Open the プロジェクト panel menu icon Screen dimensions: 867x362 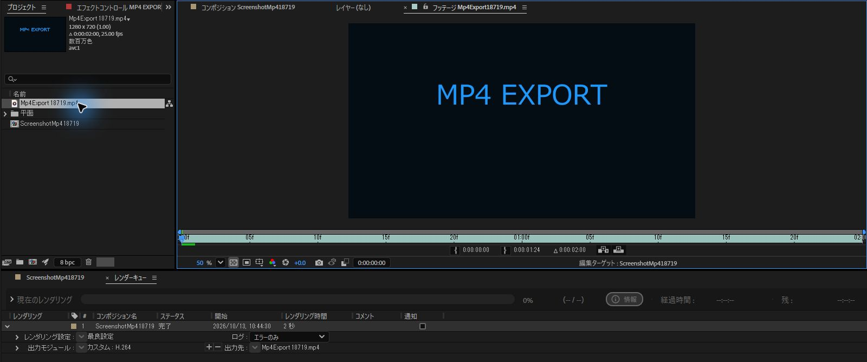[x=44, y=8]
